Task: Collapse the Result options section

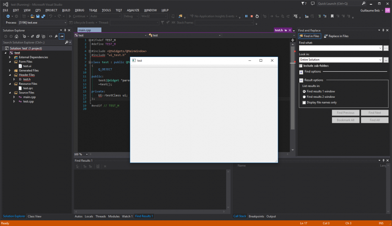Action: click(x=301, y=80)
